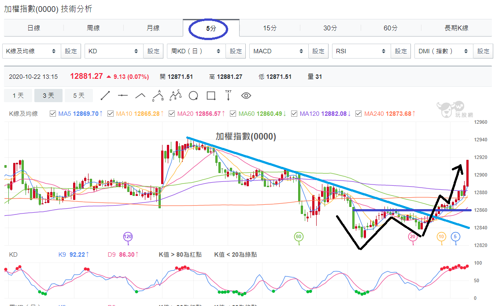This screenshot has width=495, height=306.
Task: Show the 3 天 range
Action: (48, 96)
